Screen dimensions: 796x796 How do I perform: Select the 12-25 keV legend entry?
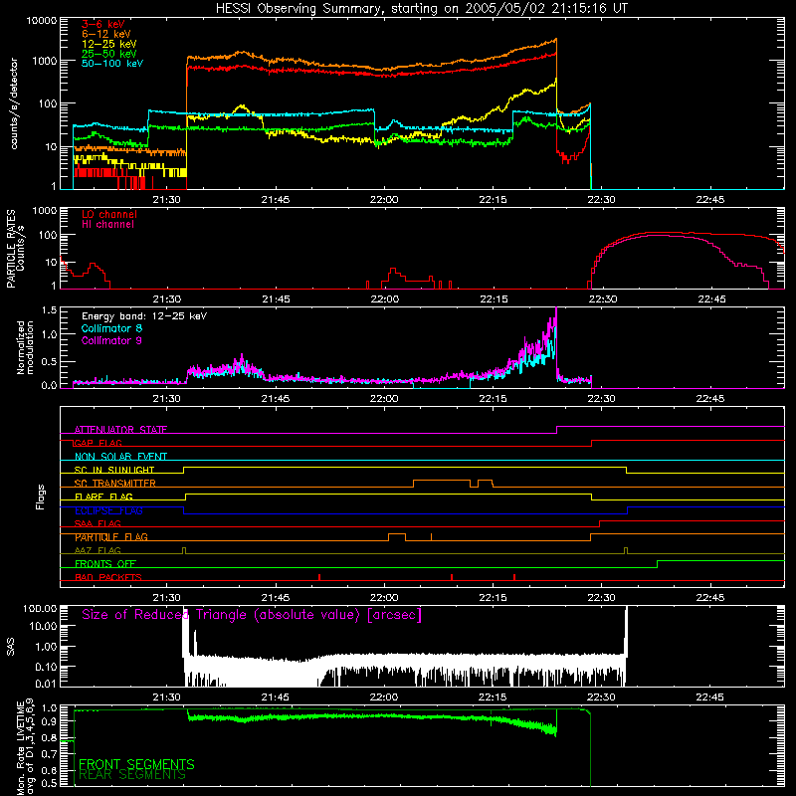pyautogui.click(x=108, y=44)
